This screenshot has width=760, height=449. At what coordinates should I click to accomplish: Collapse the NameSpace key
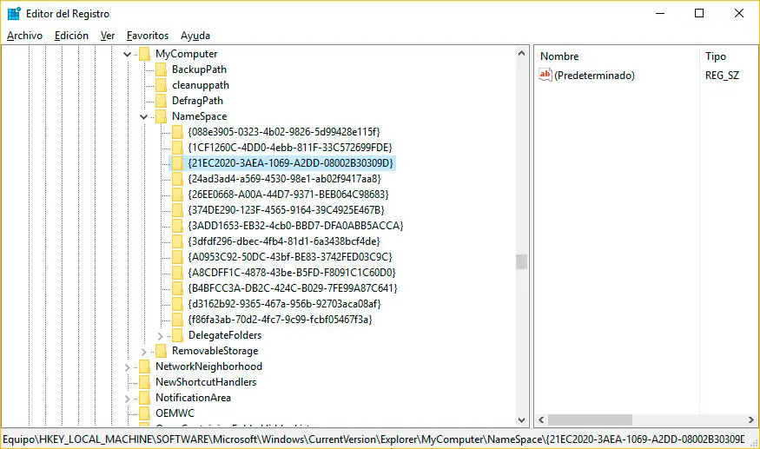click(144, 117)
